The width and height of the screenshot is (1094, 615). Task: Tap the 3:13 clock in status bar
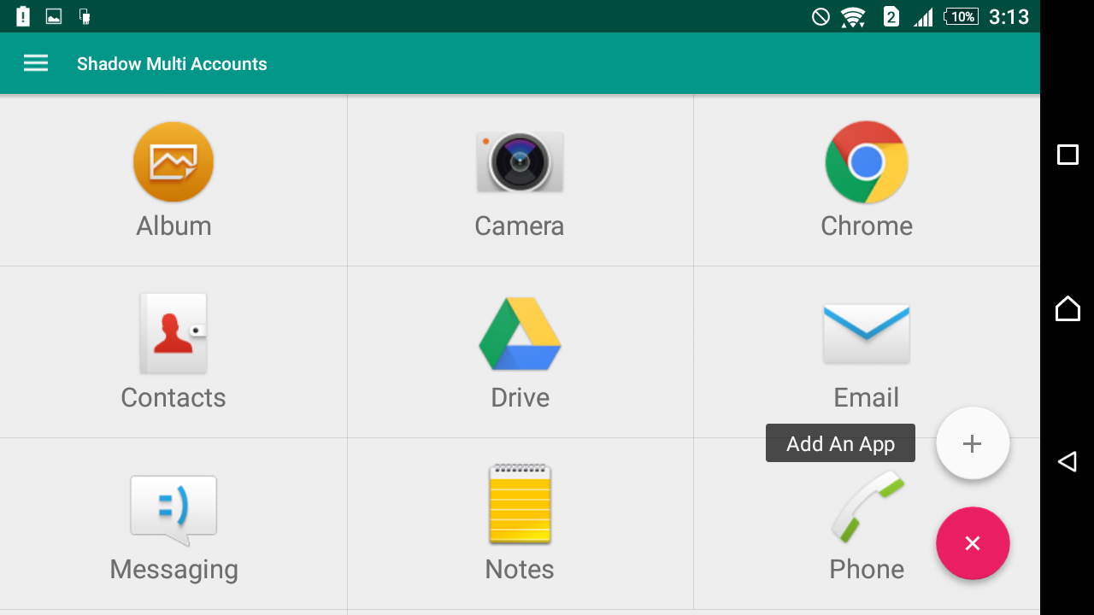1009,16
